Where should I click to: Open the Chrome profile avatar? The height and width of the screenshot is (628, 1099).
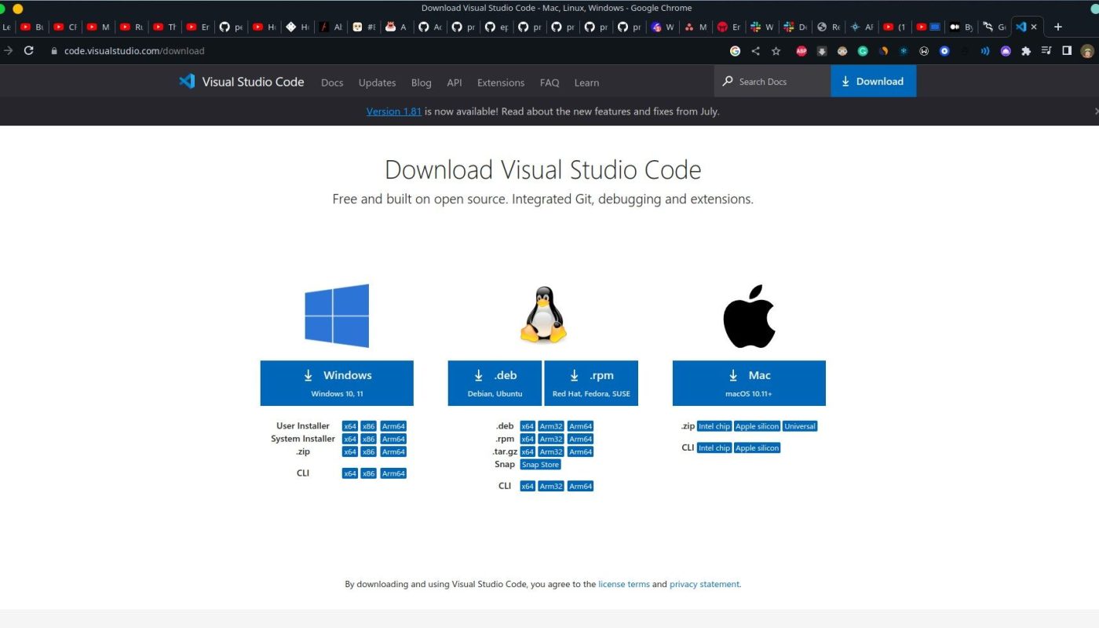pyautogui.click(x=1087, y=51)
